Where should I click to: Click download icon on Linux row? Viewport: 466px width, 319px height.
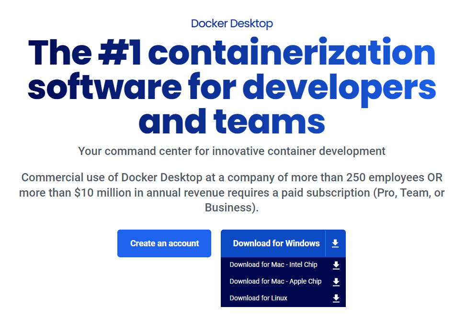(336, 298)
